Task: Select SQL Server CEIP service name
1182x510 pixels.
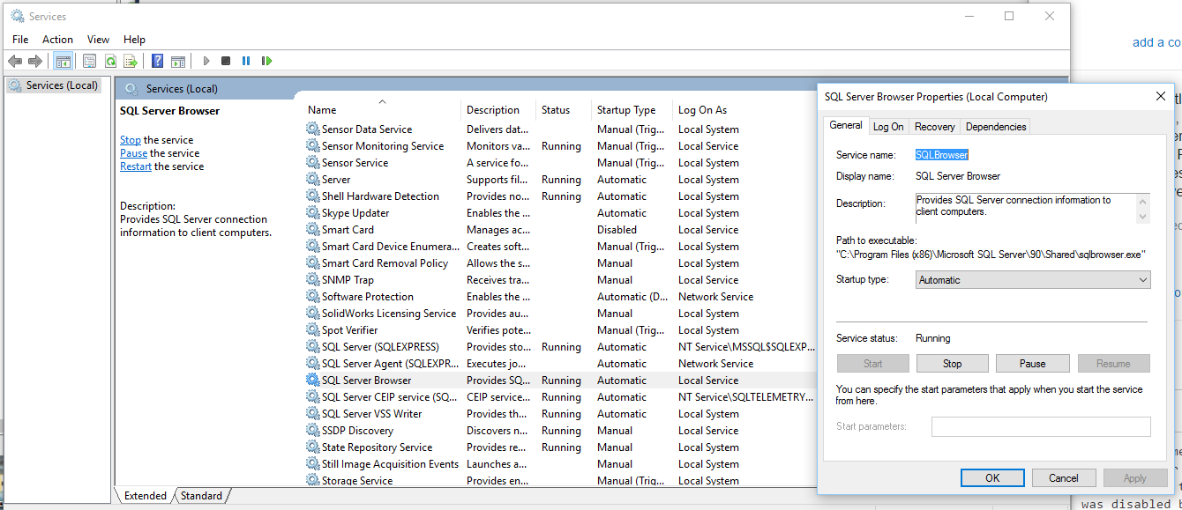Action: tap(390, 397)
